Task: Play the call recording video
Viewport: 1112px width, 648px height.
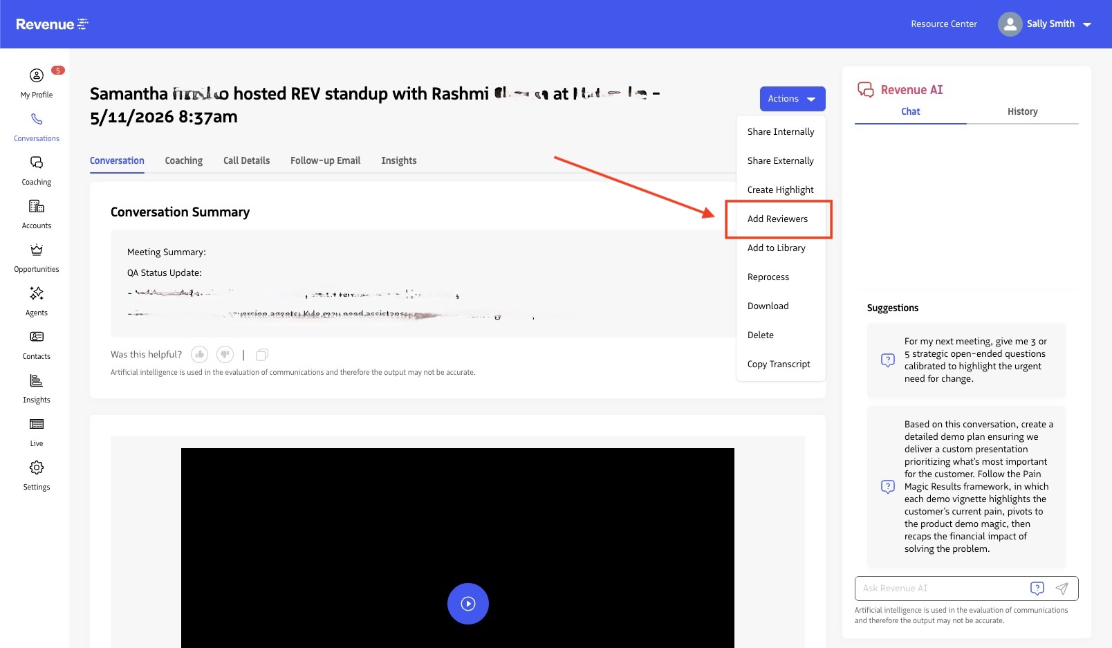Action: [468, 604]
